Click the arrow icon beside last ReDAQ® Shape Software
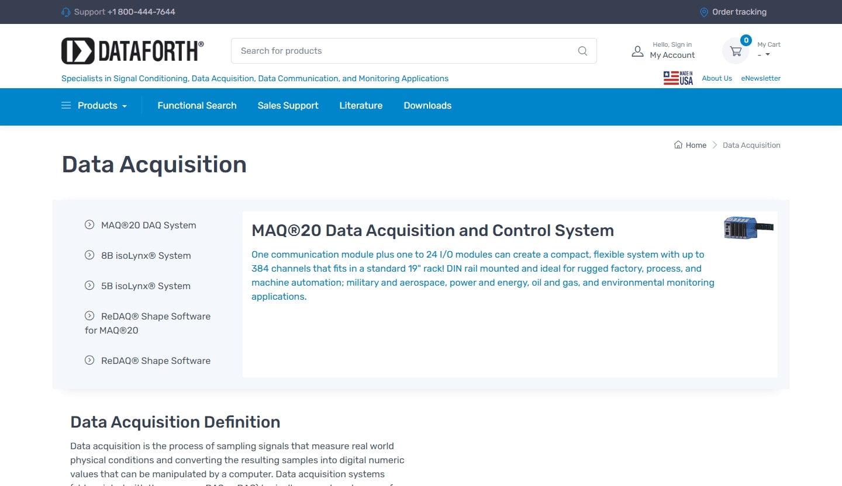 point(89,360)
